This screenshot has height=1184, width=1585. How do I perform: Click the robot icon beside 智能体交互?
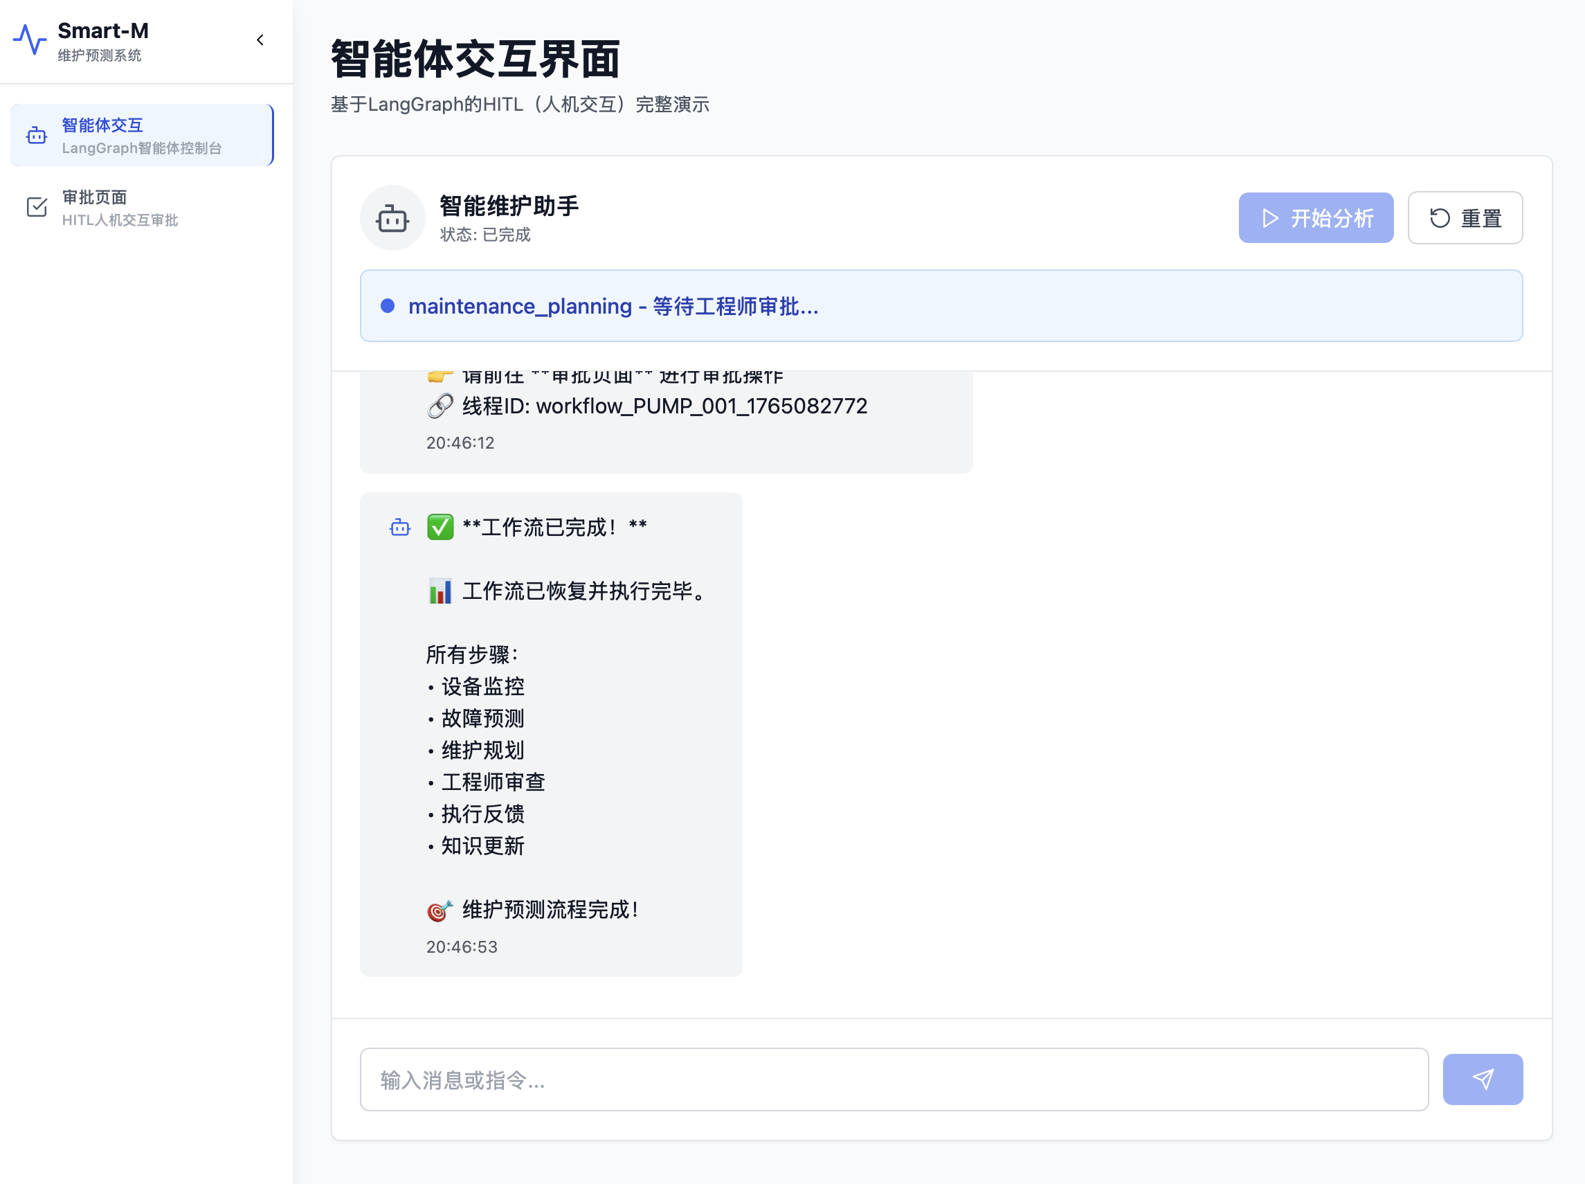pos(37,136)
